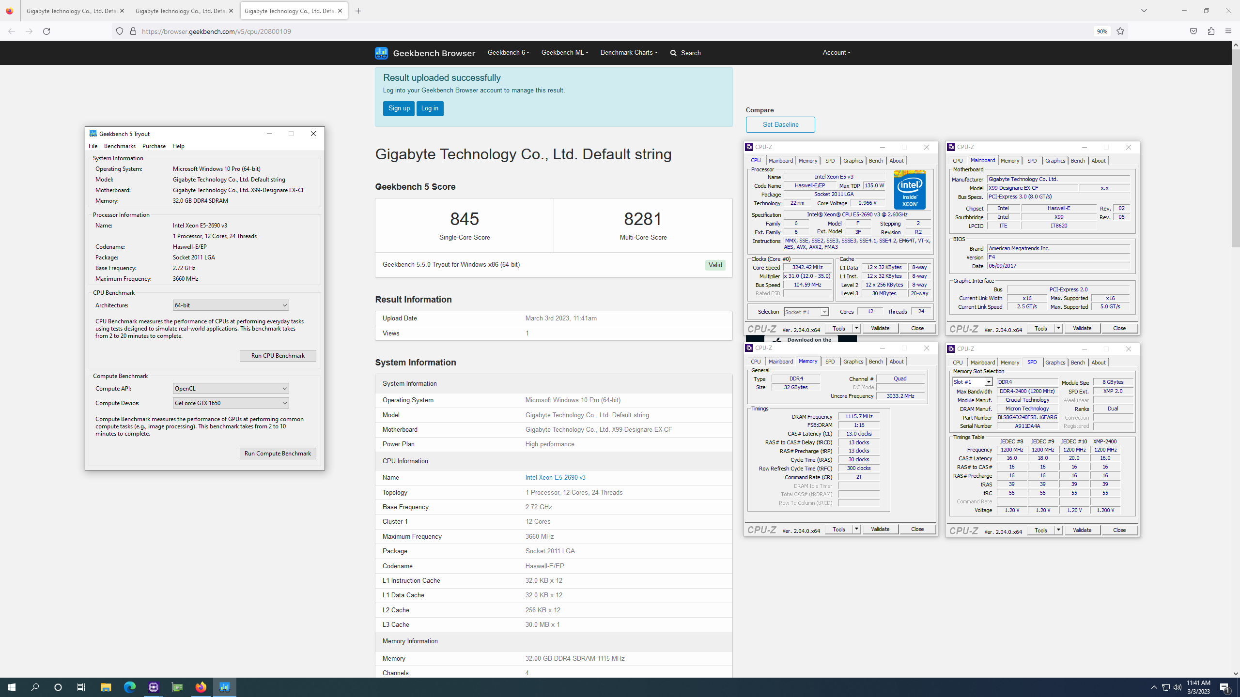Screen dimensions: 1240x697
Task: Close the third Gigabyte browser tab
Action: tap(340, 11)
